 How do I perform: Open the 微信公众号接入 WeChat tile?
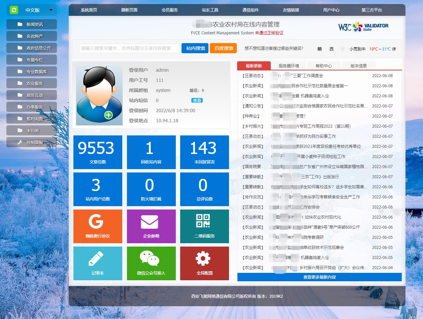pyautogui.click(x=151, y=263)
